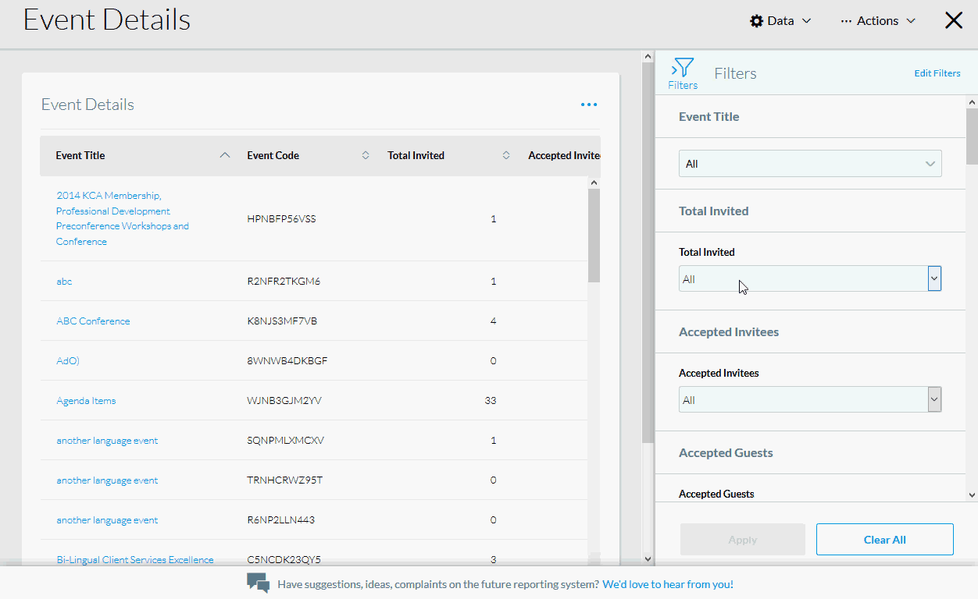Open the Agenda Items event link

click(86, 400)
